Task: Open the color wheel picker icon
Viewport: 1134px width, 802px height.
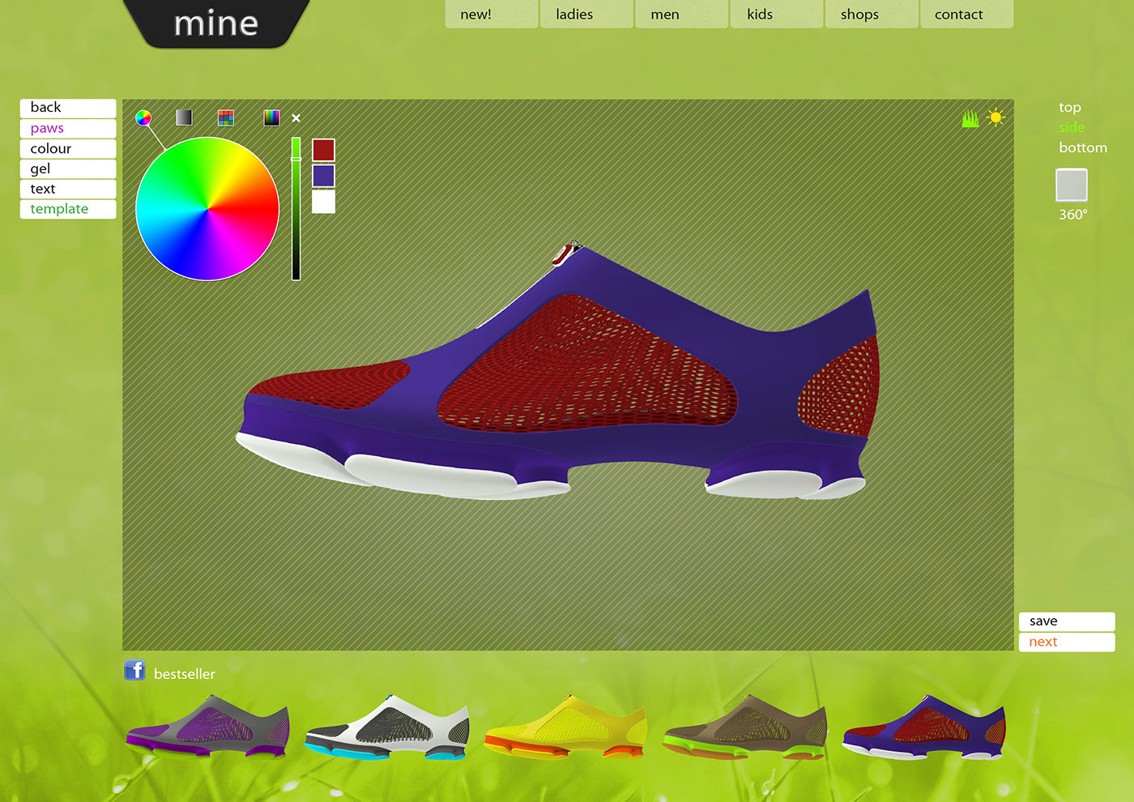Action: [144, 118]
